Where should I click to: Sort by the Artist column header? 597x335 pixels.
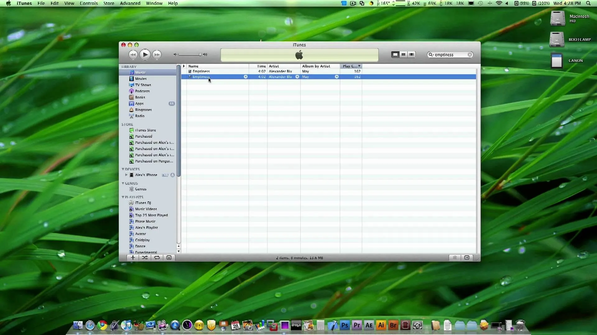coord(284,66)
